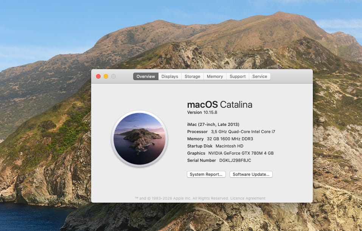
Task: Click the Version 10.15.8 text
Action: (x=202, y=112)
